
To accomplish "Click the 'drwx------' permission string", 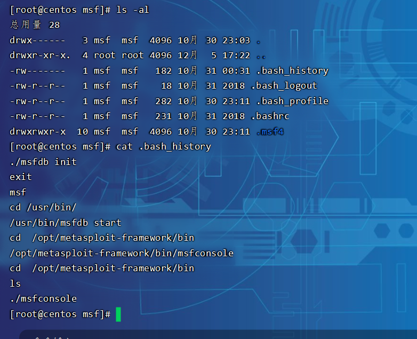I will coord(37,41).
